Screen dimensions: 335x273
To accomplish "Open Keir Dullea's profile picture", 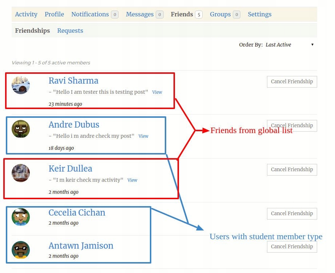I will click(21, 173).
